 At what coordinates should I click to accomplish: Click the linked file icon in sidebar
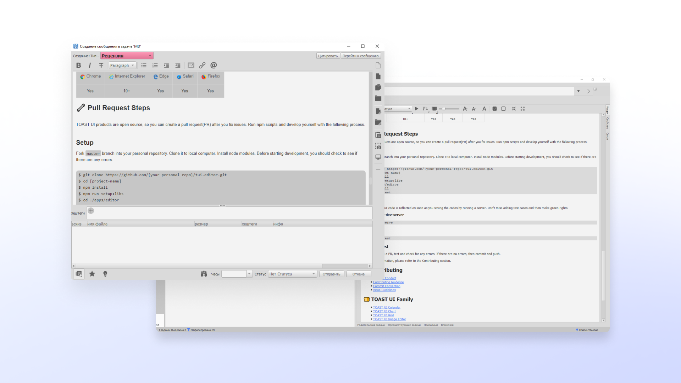click(378, 111)
